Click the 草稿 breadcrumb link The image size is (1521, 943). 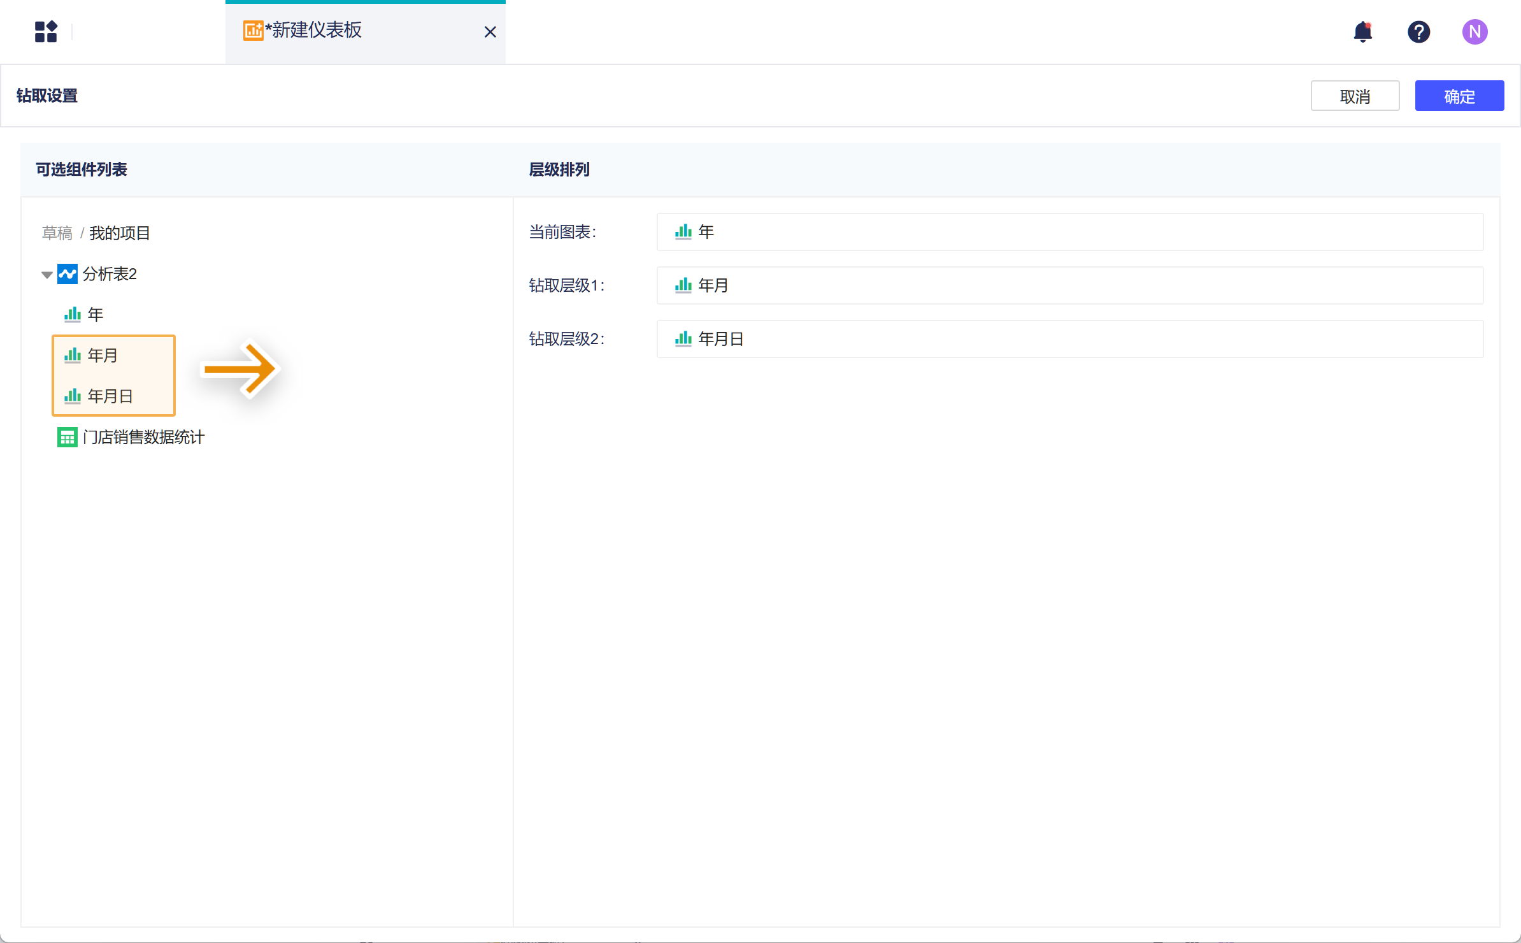[x=57, y=233]
